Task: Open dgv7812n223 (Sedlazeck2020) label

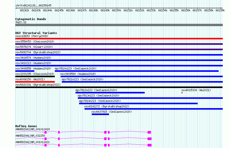Action: pos(96,90)
